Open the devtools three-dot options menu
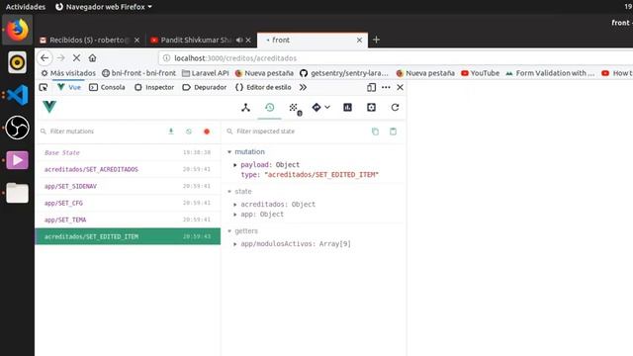633x356 pixels. pyautogui.click(x=386, y=87)
